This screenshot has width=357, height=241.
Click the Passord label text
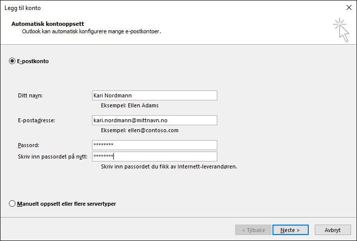tap(28, 145)
